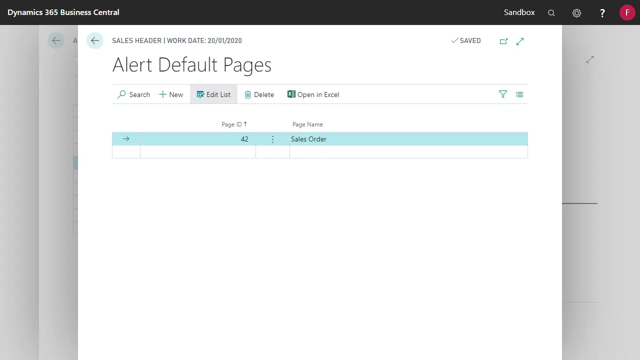Open the user account avatar F
Image resolution: width=640 pixels, height=360 pixels.
(x=627, y=12)
